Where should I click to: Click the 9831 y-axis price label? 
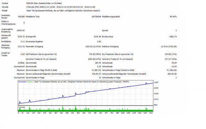pos(156,105)
